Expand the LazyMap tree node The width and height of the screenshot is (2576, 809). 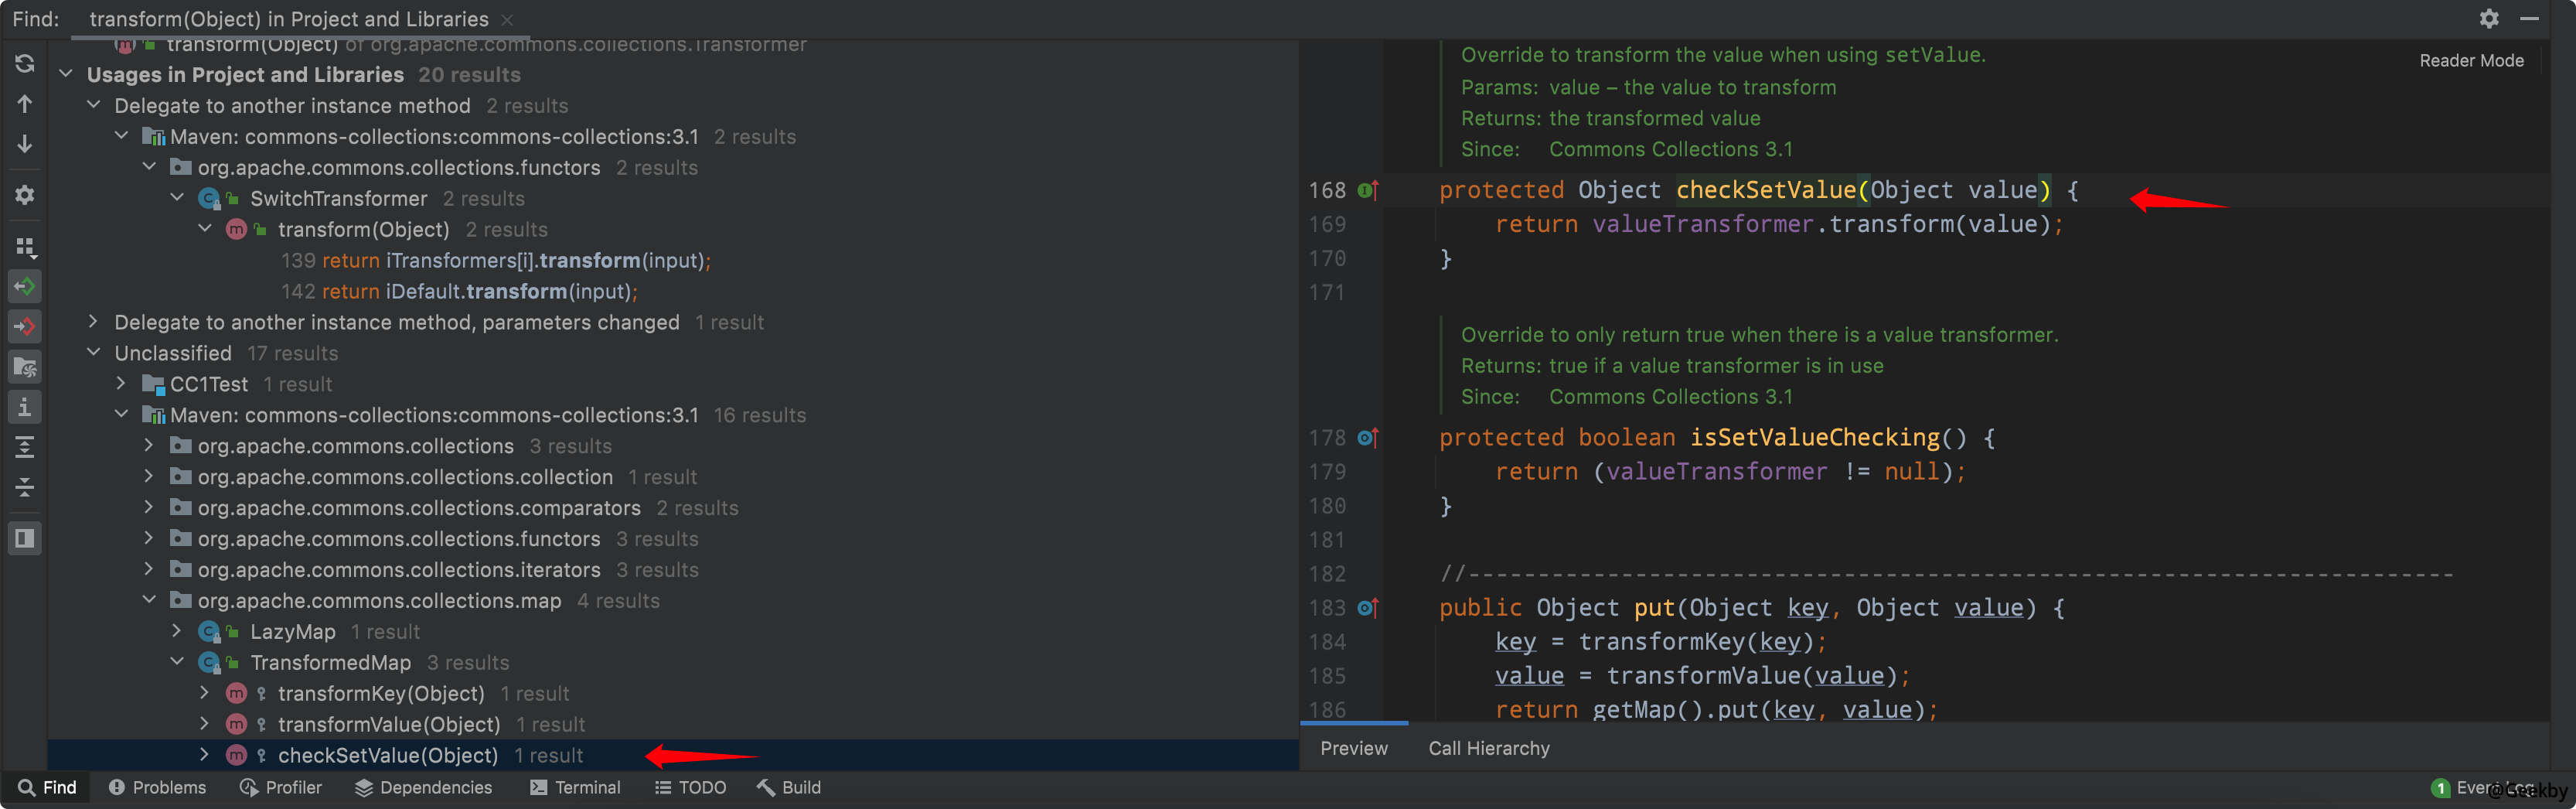(x=177, y=631)
